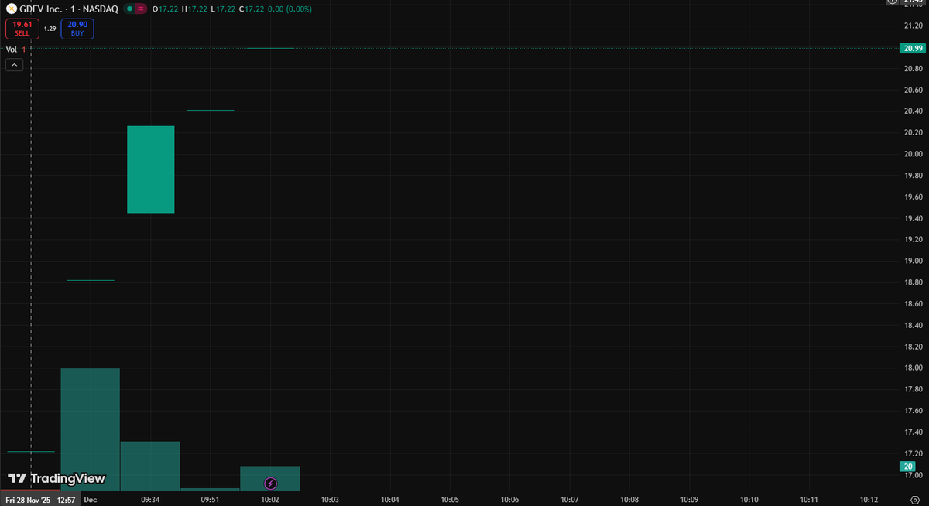Select the large green candle body
Screen dimensions: 929x506
pos(151,169)
